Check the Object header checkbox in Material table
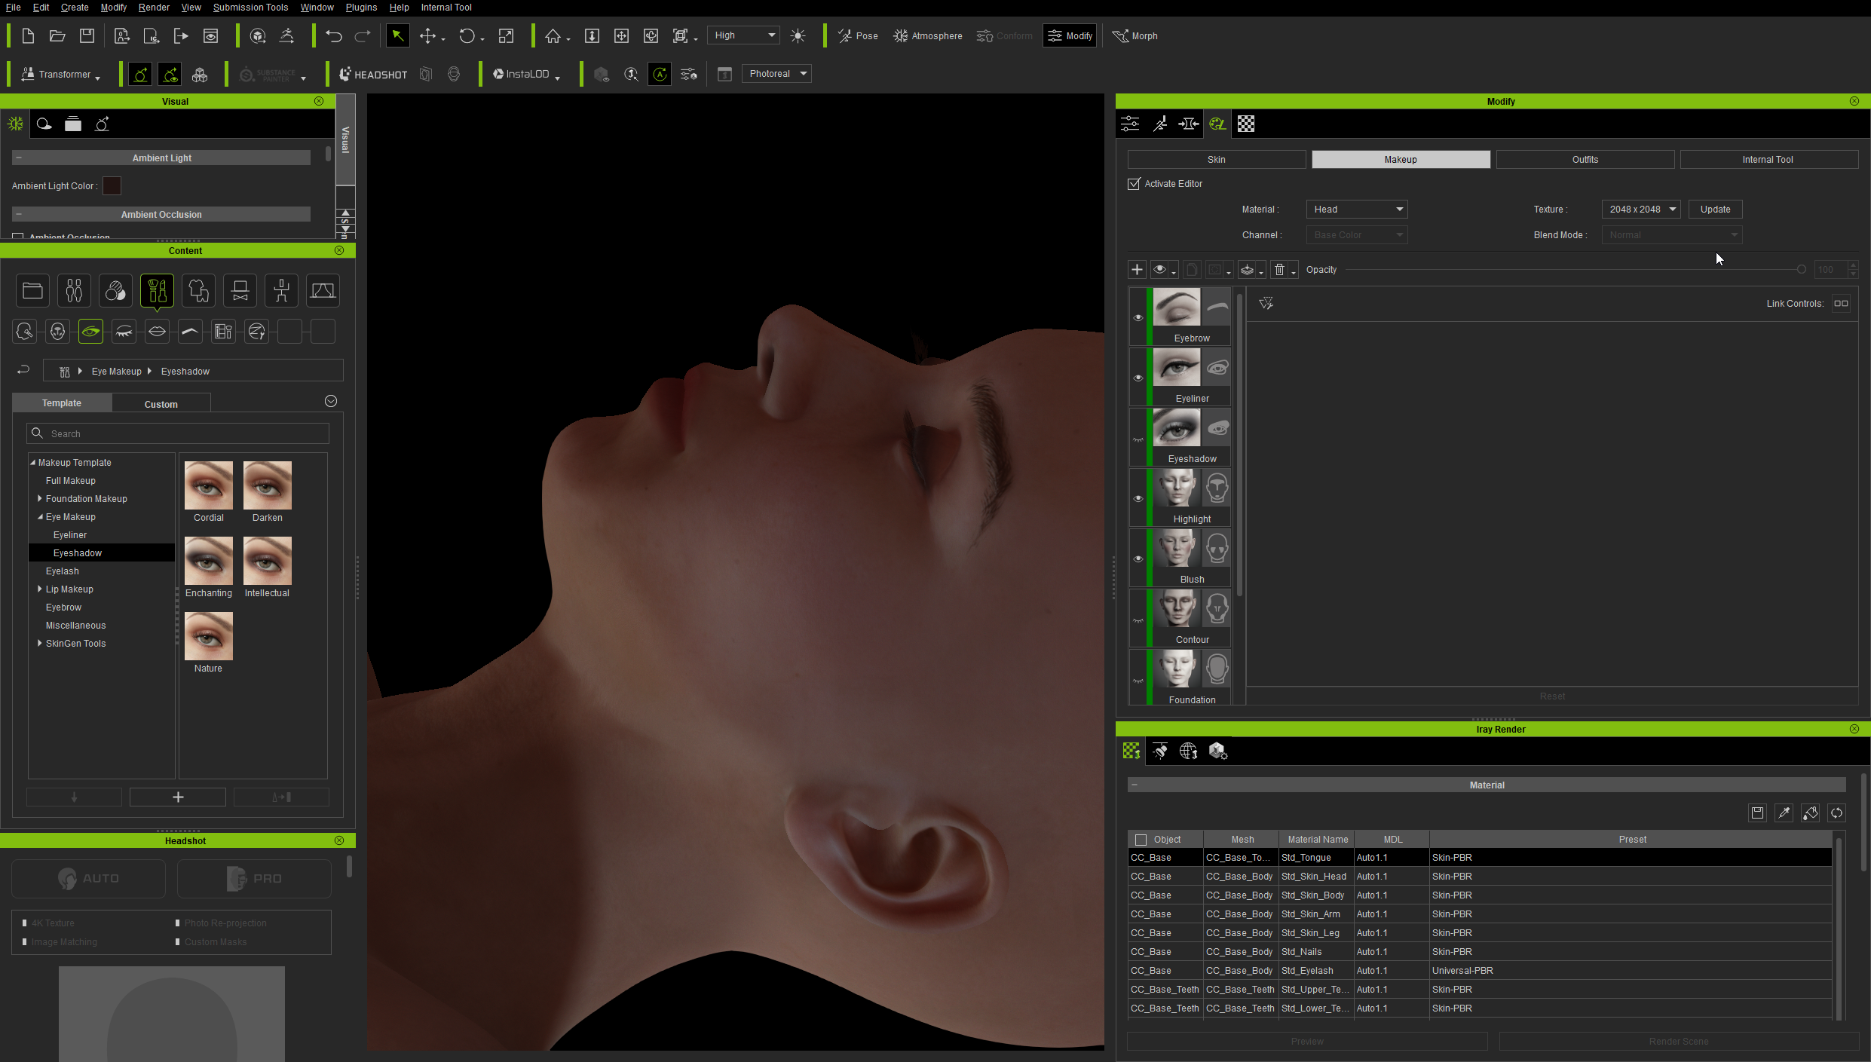The width and height of the screenshot is (1871, 1062). (x=1141, y=840)
